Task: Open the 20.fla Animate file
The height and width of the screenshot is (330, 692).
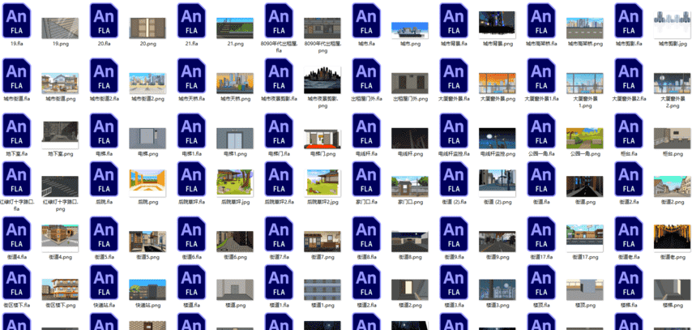Action: [104, 19]
